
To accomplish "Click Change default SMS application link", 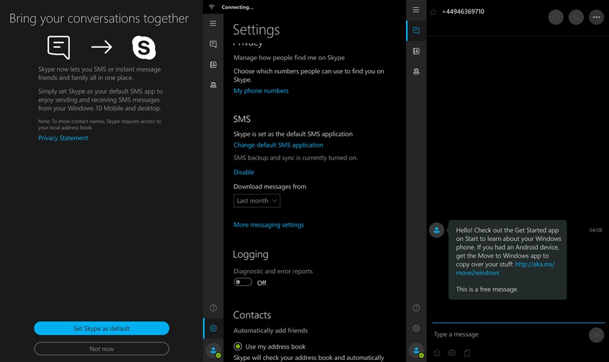I will pyautogui.click(x=278, y=145).
